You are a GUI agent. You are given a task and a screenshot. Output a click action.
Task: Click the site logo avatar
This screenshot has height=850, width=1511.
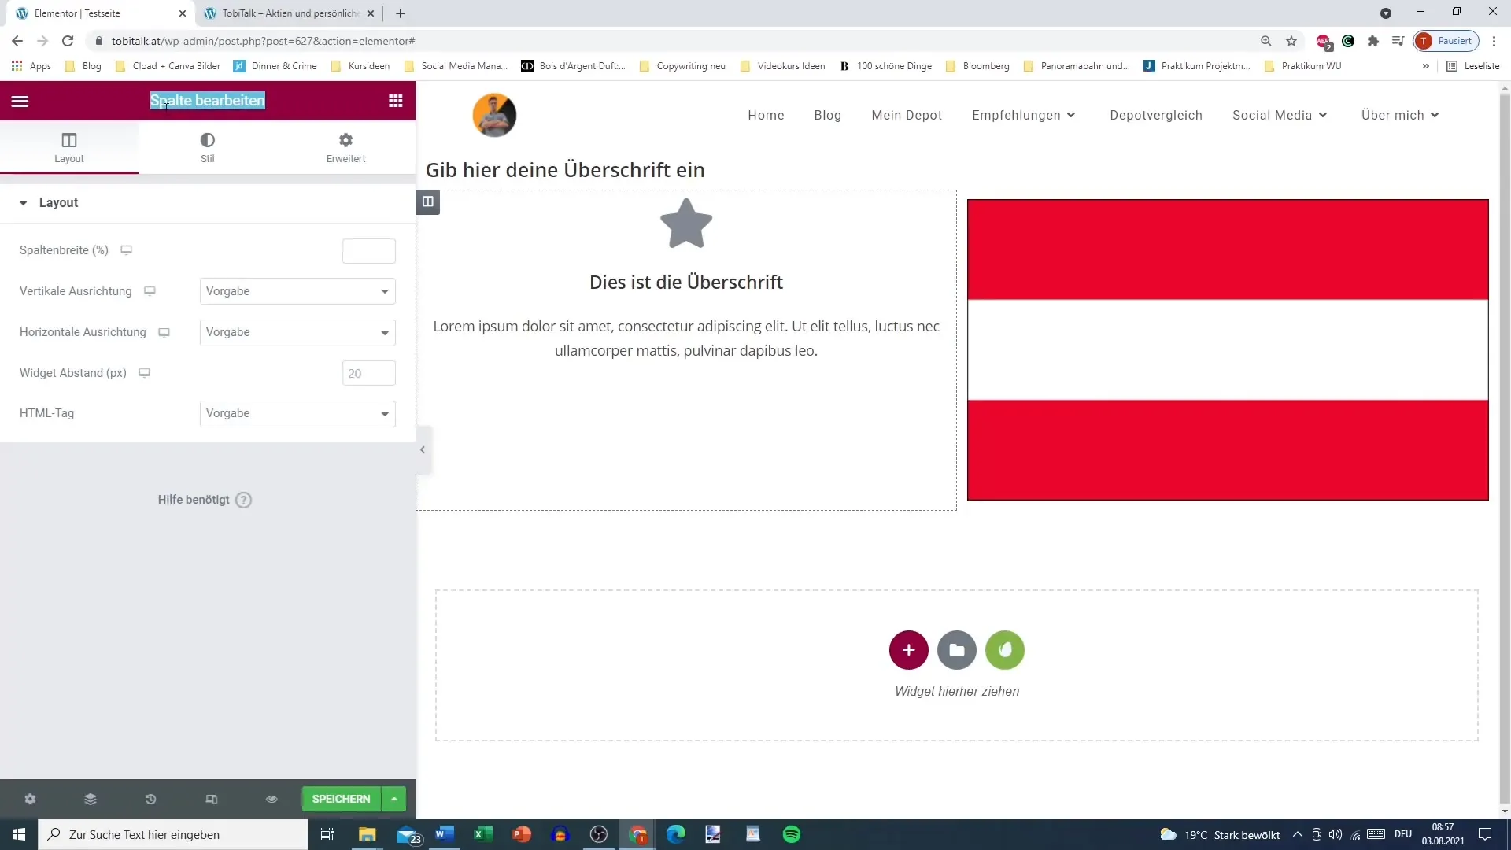(494, 115)
